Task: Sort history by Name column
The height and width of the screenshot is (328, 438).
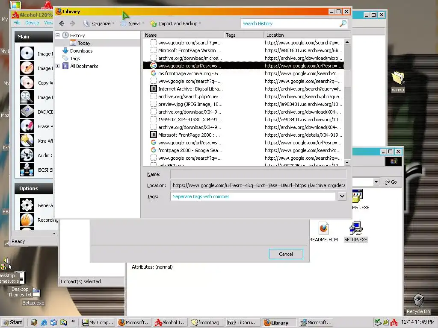Action: pos(183,35)
